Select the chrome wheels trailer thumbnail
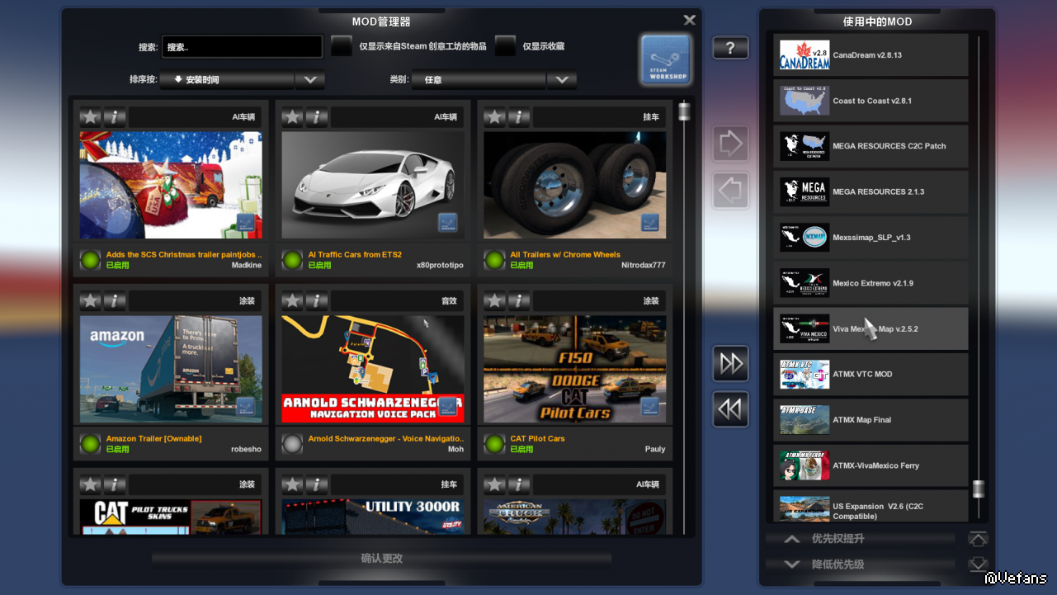This screenshot has height=595, width=1057. pos(575,185)
